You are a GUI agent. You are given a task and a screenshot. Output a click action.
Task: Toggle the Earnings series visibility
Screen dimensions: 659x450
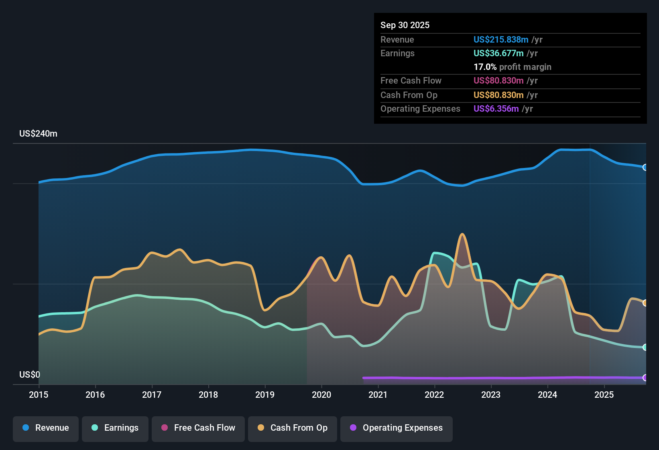pos(115,428)
